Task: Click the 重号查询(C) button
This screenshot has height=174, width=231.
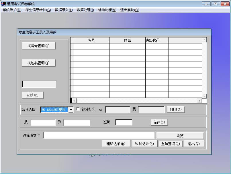Action: (171, 144)
